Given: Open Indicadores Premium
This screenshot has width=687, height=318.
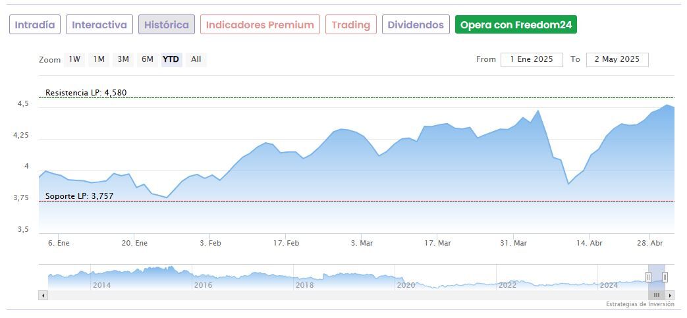Looking at the screenshot, I should (260, 25).
